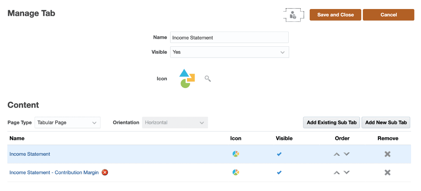
Task: Toggle visible checkmark for Income Statement row
Action: (x=279, y=154)
